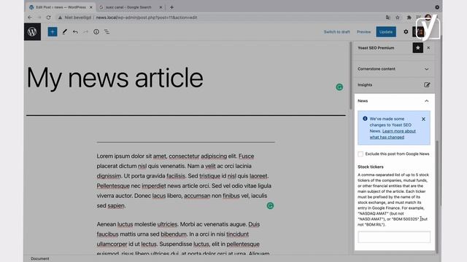Click the editor vertical scrollbar
Viewport: 467px width, 262px height.
pos(350,76)
